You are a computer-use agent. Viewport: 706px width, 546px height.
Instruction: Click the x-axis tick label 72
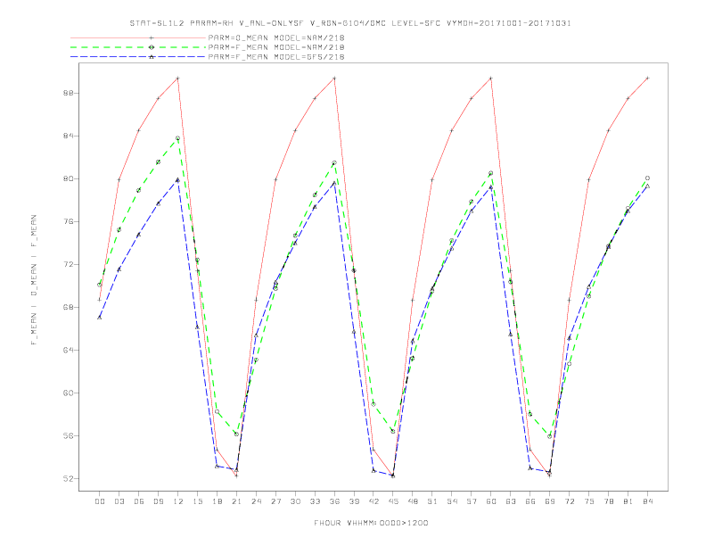pos(570,501)
